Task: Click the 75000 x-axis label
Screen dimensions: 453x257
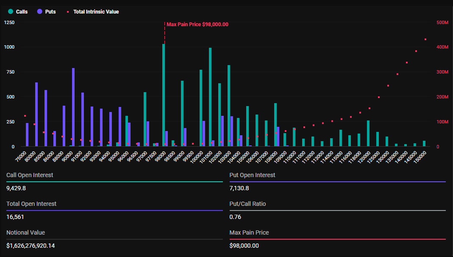Action: [21, 156]
